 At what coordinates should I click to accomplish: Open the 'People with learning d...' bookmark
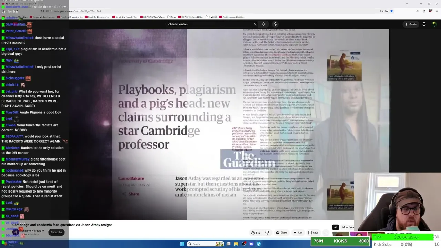pyautogui.click(x=70, y=17)
